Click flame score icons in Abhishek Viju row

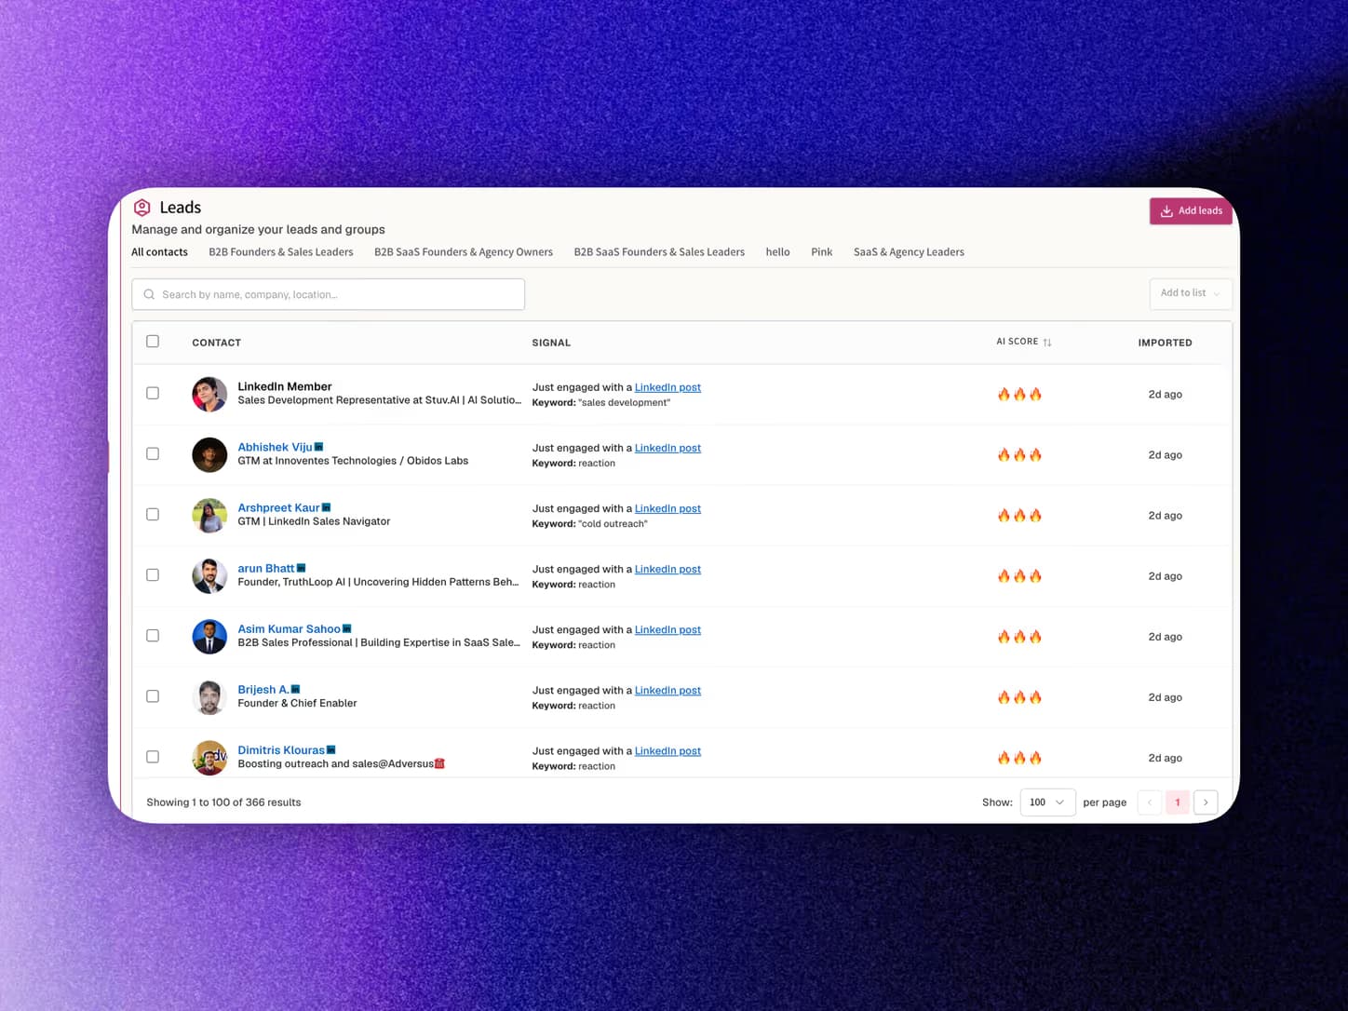1019,454
